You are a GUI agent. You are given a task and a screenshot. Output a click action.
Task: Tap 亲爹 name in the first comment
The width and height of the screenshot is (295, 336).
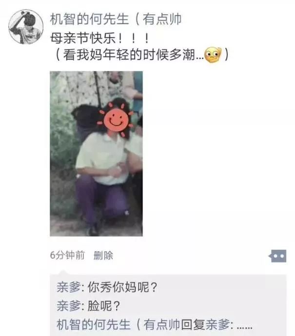click(69, 287)
